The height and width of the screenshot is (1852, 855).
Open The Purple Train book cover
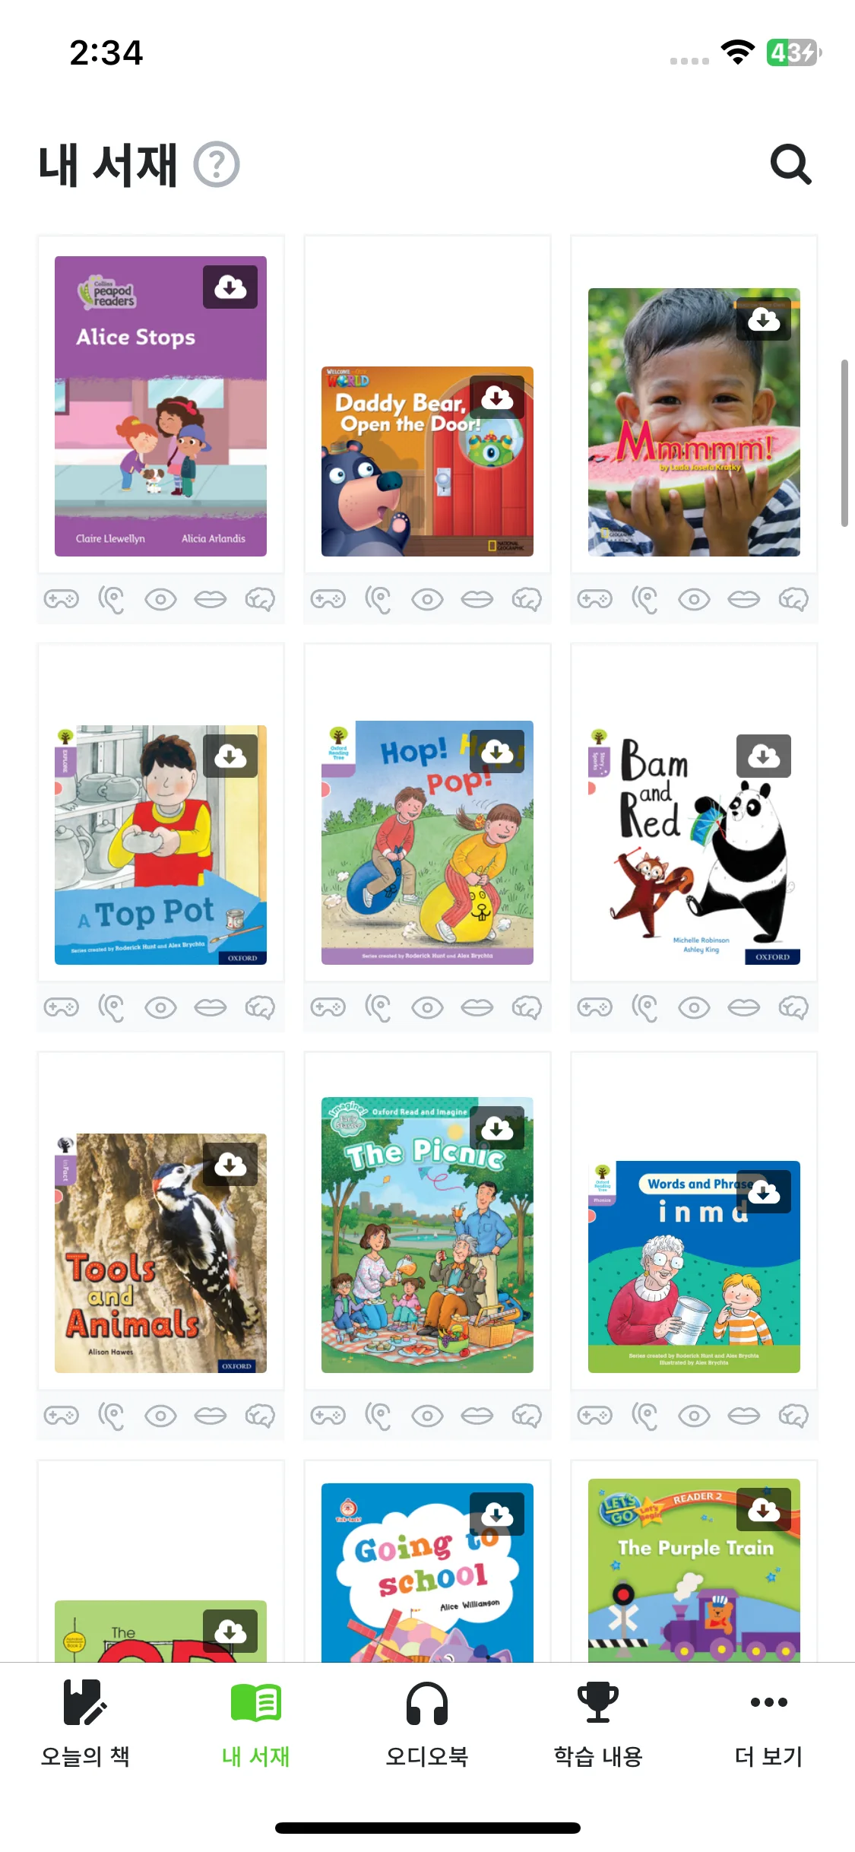(x=694, y=1570)
